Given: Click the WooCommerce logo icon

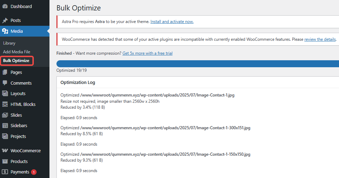Looking at the screenshot, I should pos(5,151).
